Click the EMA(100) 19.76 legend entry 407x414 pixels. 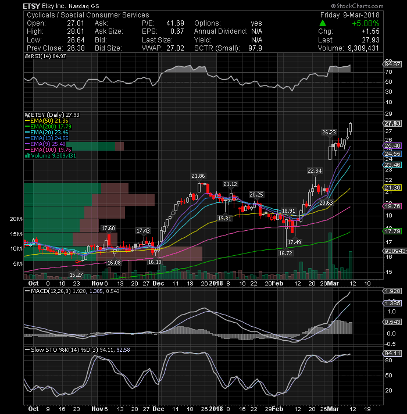48,149
